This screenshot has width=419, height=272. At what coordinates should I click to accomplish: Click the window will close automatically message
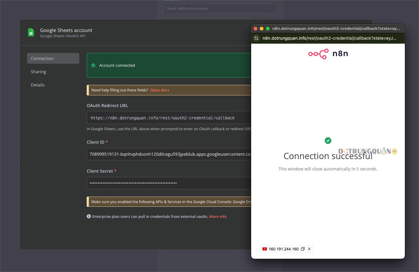[x=328, y=169]
